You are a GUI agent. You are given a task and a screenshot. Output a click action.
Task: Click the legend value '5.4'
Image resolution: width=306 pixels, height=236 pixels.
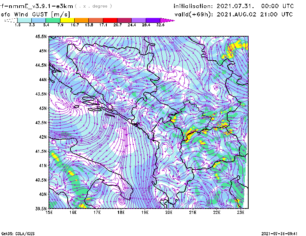46,25
